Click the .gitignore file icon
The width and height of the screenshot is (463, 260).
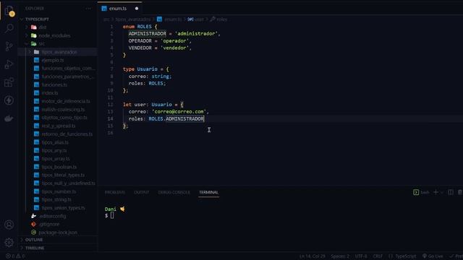pyautogui.click(x=34, y=225)
